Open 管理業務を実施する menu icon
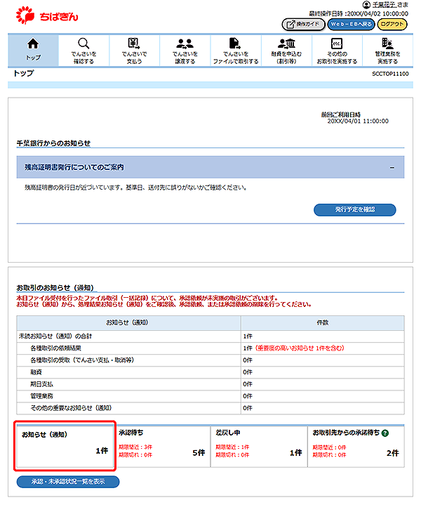This screenshot has height=505, width=421. click(387, 44)
